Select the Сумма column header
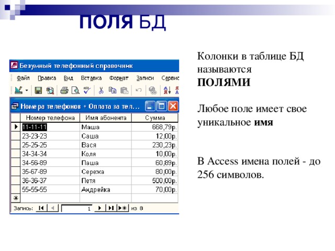 (x=155, y=118)
